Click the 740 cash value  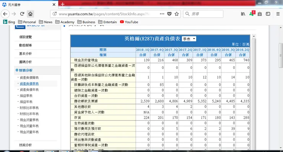pyautogui.click(x=246, y=60)
